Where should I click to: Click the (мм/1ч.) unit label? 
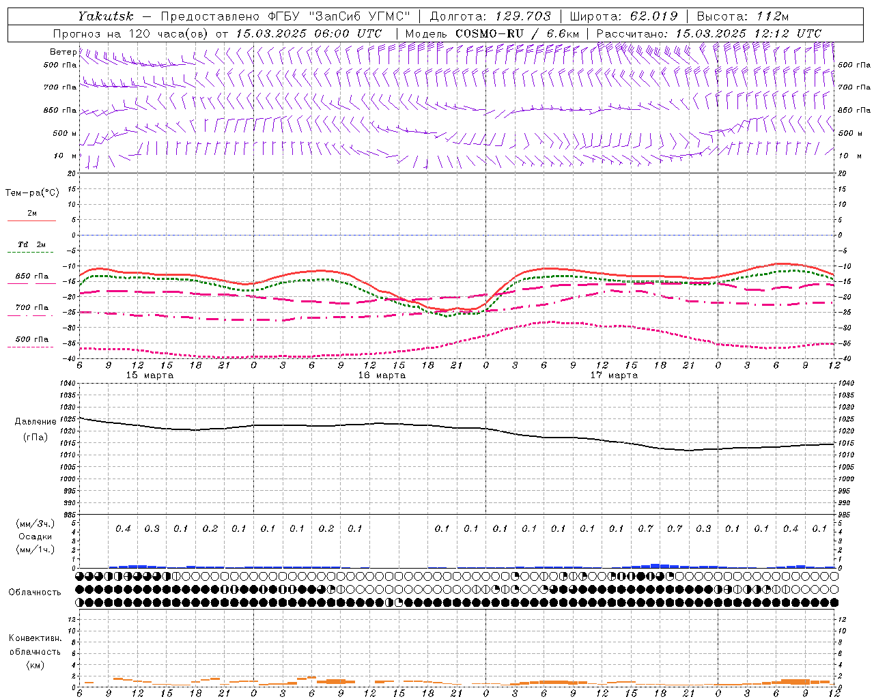(x=36, y=550)
